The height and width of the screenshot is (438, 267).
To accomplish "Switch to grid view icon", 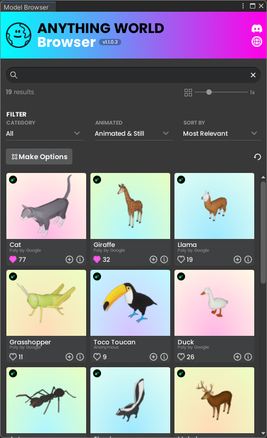I will click(x=188, y=93).
